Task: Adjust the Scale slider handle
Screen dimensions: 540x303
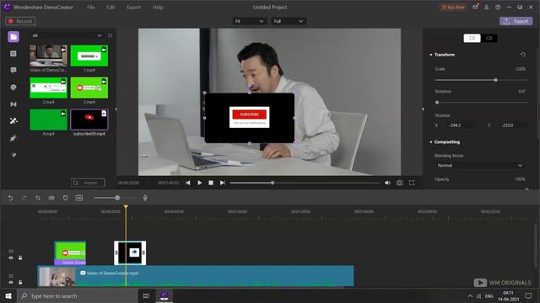Action: tap(495, 80)
